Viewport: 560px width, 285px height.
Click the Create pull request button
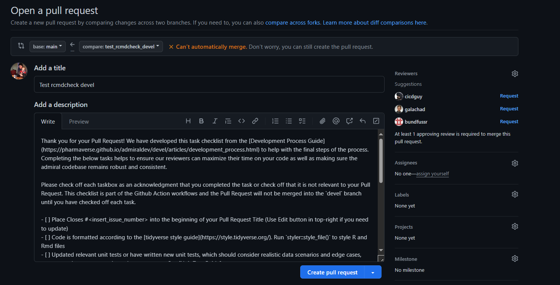pos(332,273)
